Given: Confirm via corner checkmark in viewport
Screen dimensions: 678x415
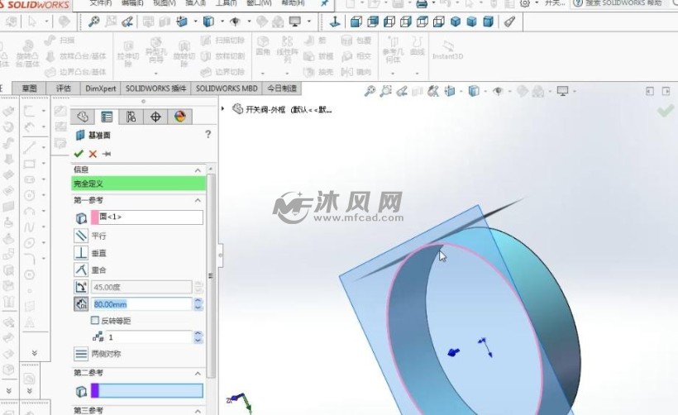Looking at the screenshot, I should coord(666,111).
